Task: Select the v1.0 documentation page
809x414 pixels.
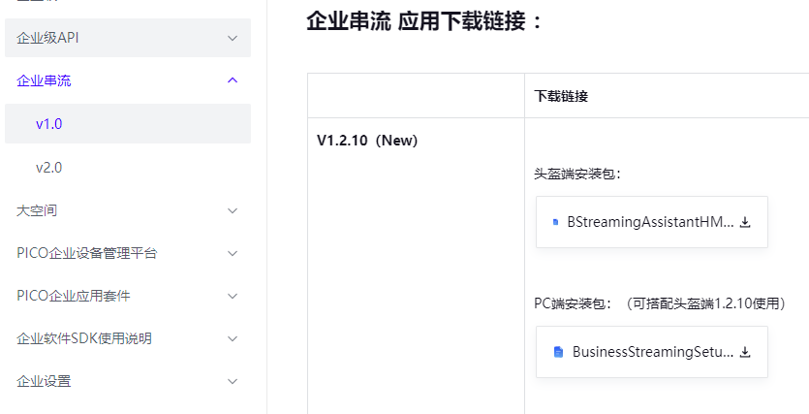Action: (x=128, y=124)
